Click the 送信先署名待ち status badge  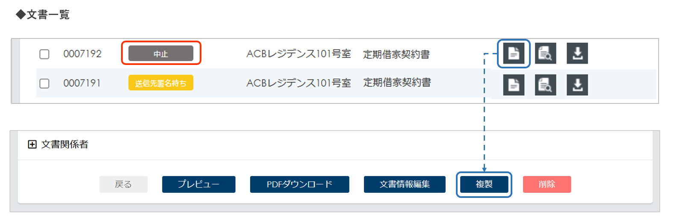(161, 83)
